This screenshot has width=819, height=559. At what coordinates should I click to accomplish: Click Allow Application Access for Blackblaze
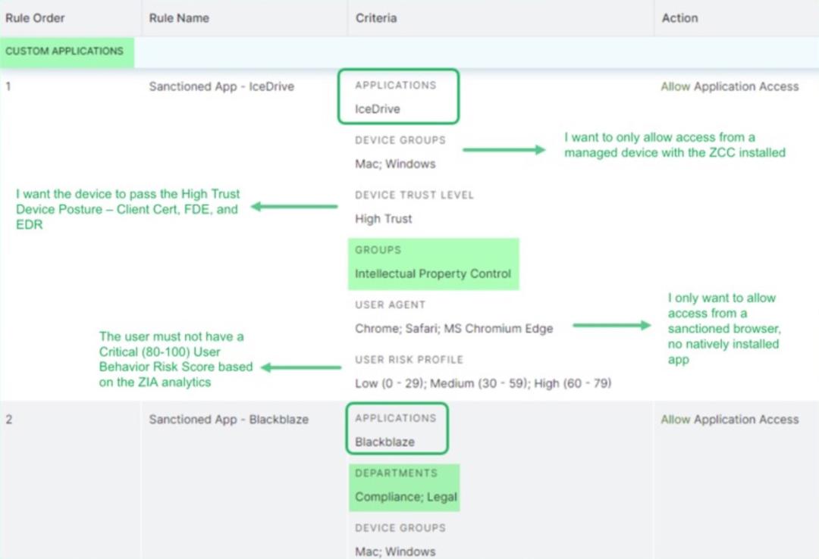coord(730,419)
